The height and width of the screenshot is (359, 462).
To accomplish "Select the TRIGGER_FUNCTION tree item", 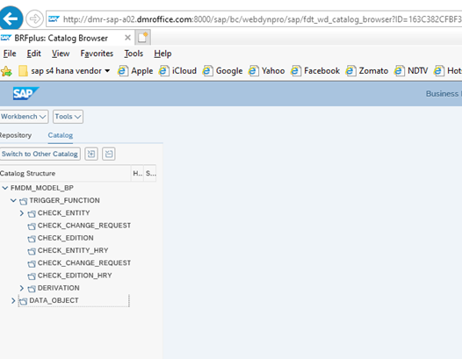I will pyautogui.click(x=64, y=200).
